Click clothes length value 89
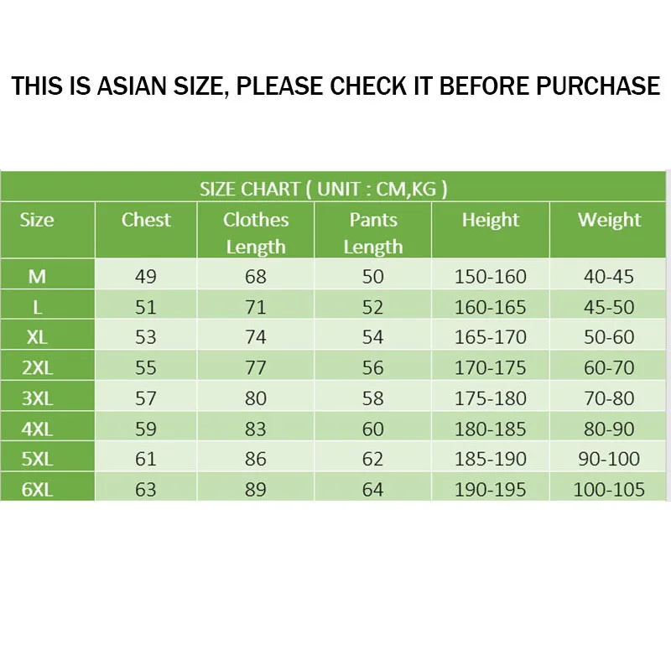This screenshot has height=671, width=671. [x=256, y=490]
